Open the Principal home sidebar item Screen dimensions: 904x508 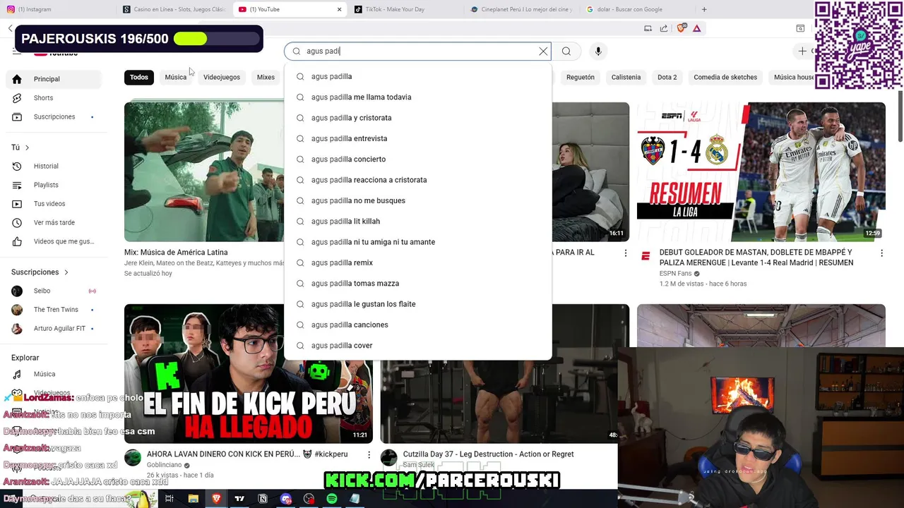tap(54, 79)
